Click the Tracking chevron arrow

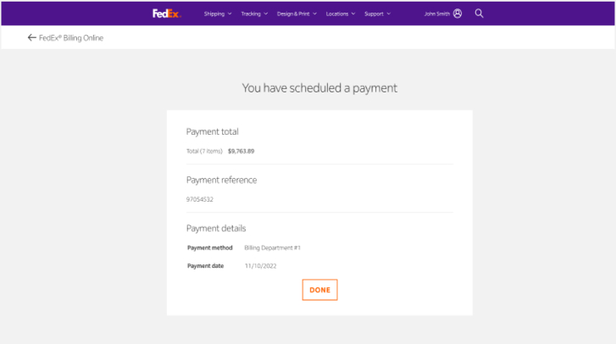(266, 14)
